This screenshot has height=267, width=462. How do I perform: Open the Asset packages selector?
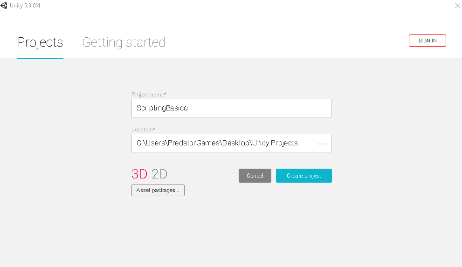tap(158, 190)
